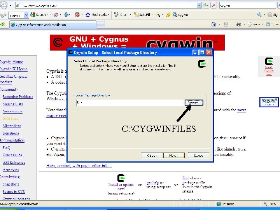Click the spell Check toolbar button
This screenshot has height=210, width=280.
121,15
